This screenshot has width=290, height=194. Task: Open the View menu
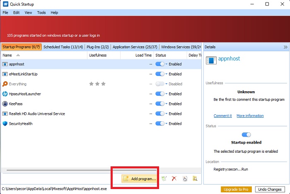(x=28, y=12)
